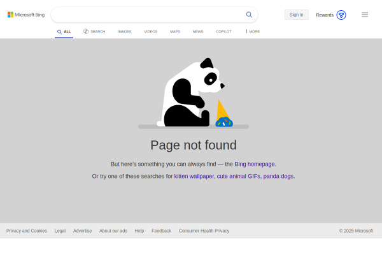Click the Microsoft Bing logo

click(26, 15)
